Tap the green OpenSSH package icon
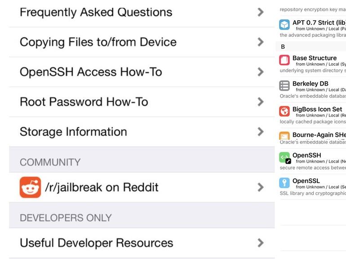Screen dimensions: 346x259 point(284,157)
